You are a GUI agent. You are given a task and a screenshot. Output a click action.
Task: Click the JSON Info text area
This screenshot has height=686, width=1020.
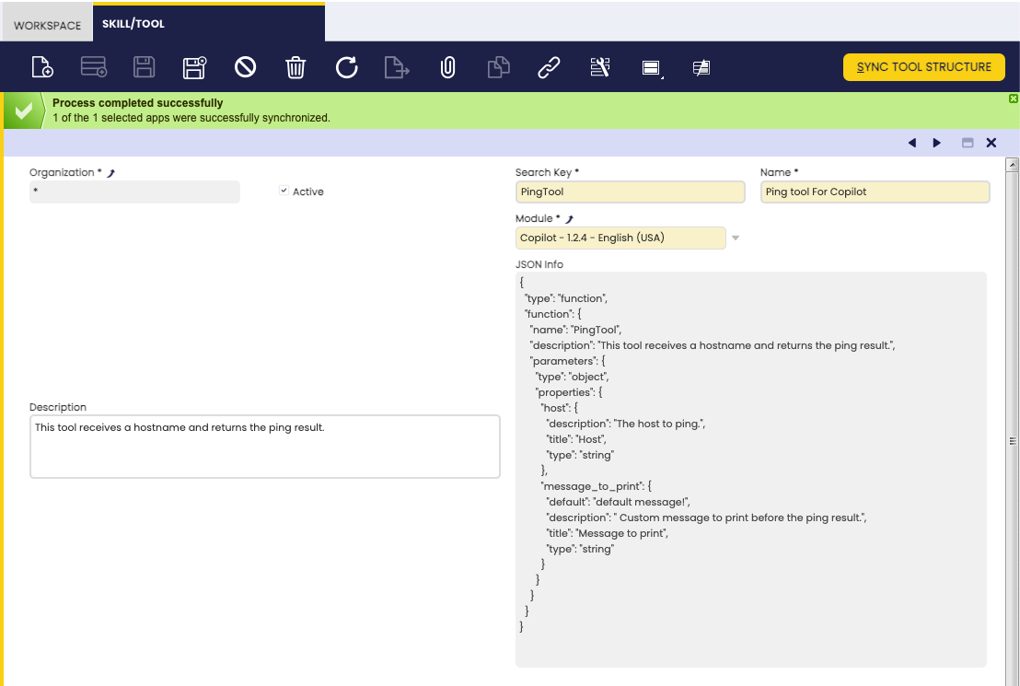click(750, 470)
